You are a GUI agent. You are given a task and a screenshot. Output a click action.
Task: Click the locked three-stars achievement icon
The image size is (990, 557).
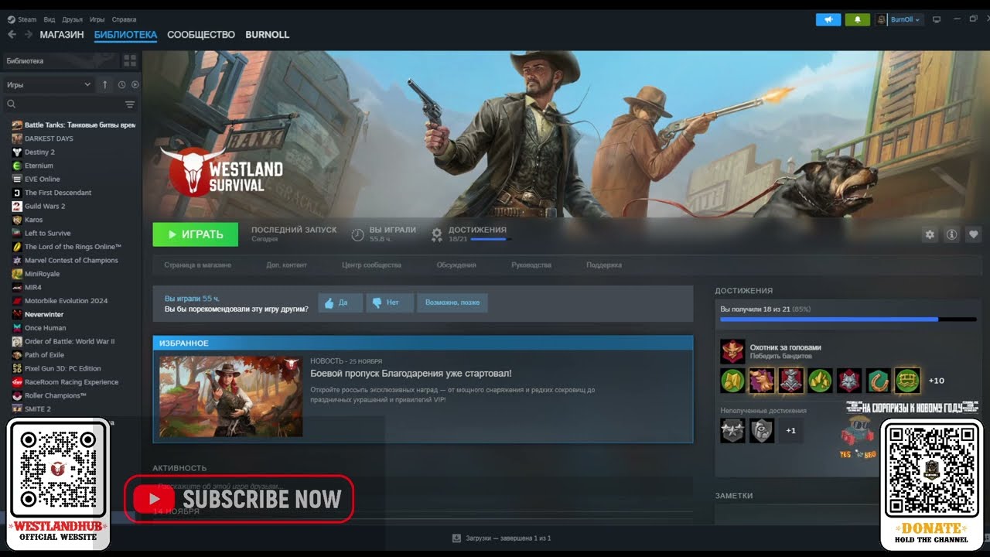click(732, 430)
